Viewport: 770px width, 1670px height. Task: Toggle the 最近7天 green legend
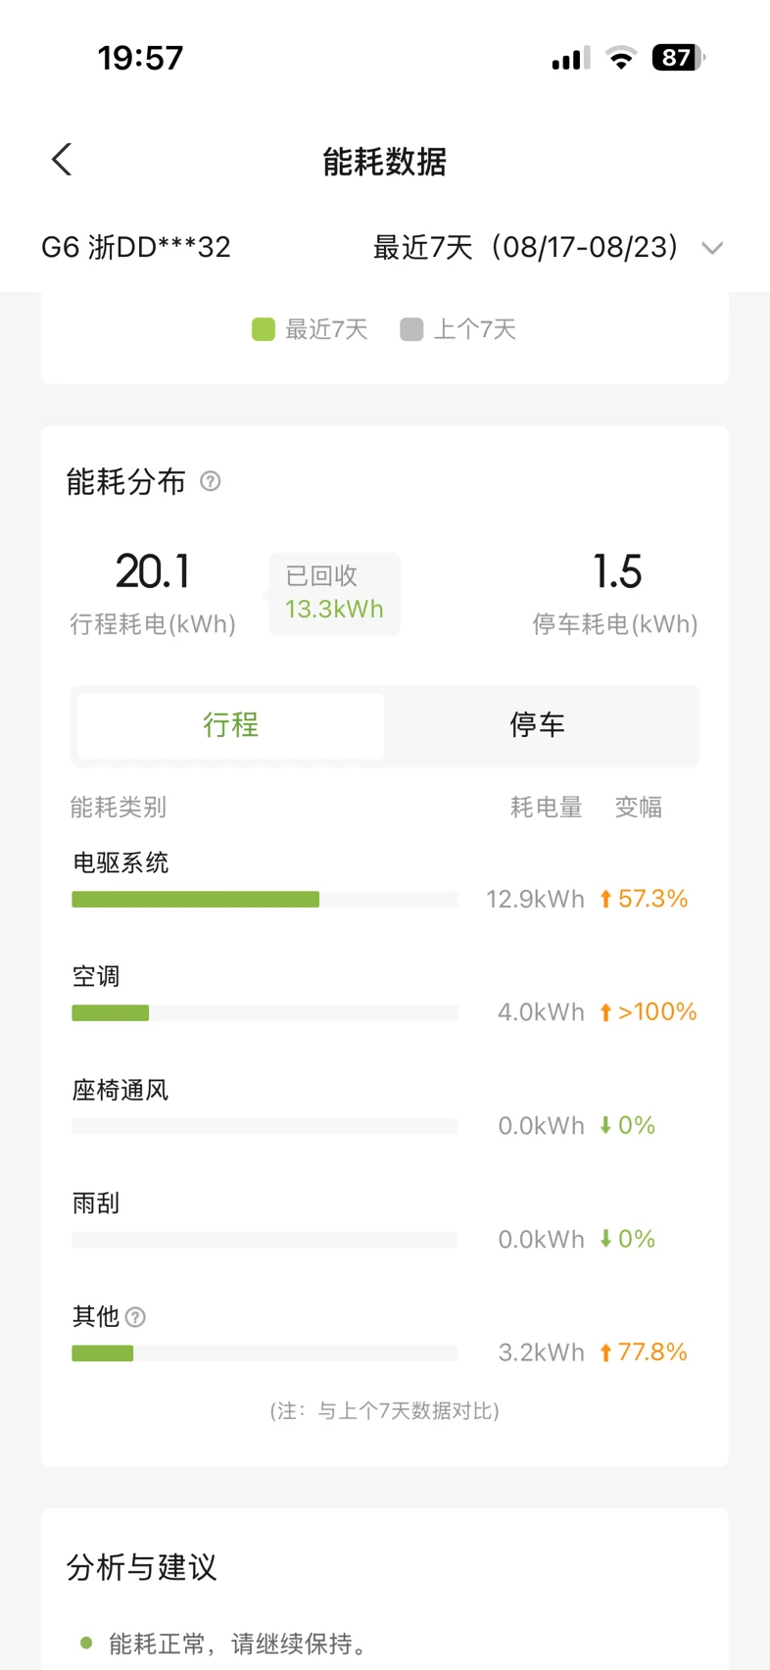click(x=310, y=329)
